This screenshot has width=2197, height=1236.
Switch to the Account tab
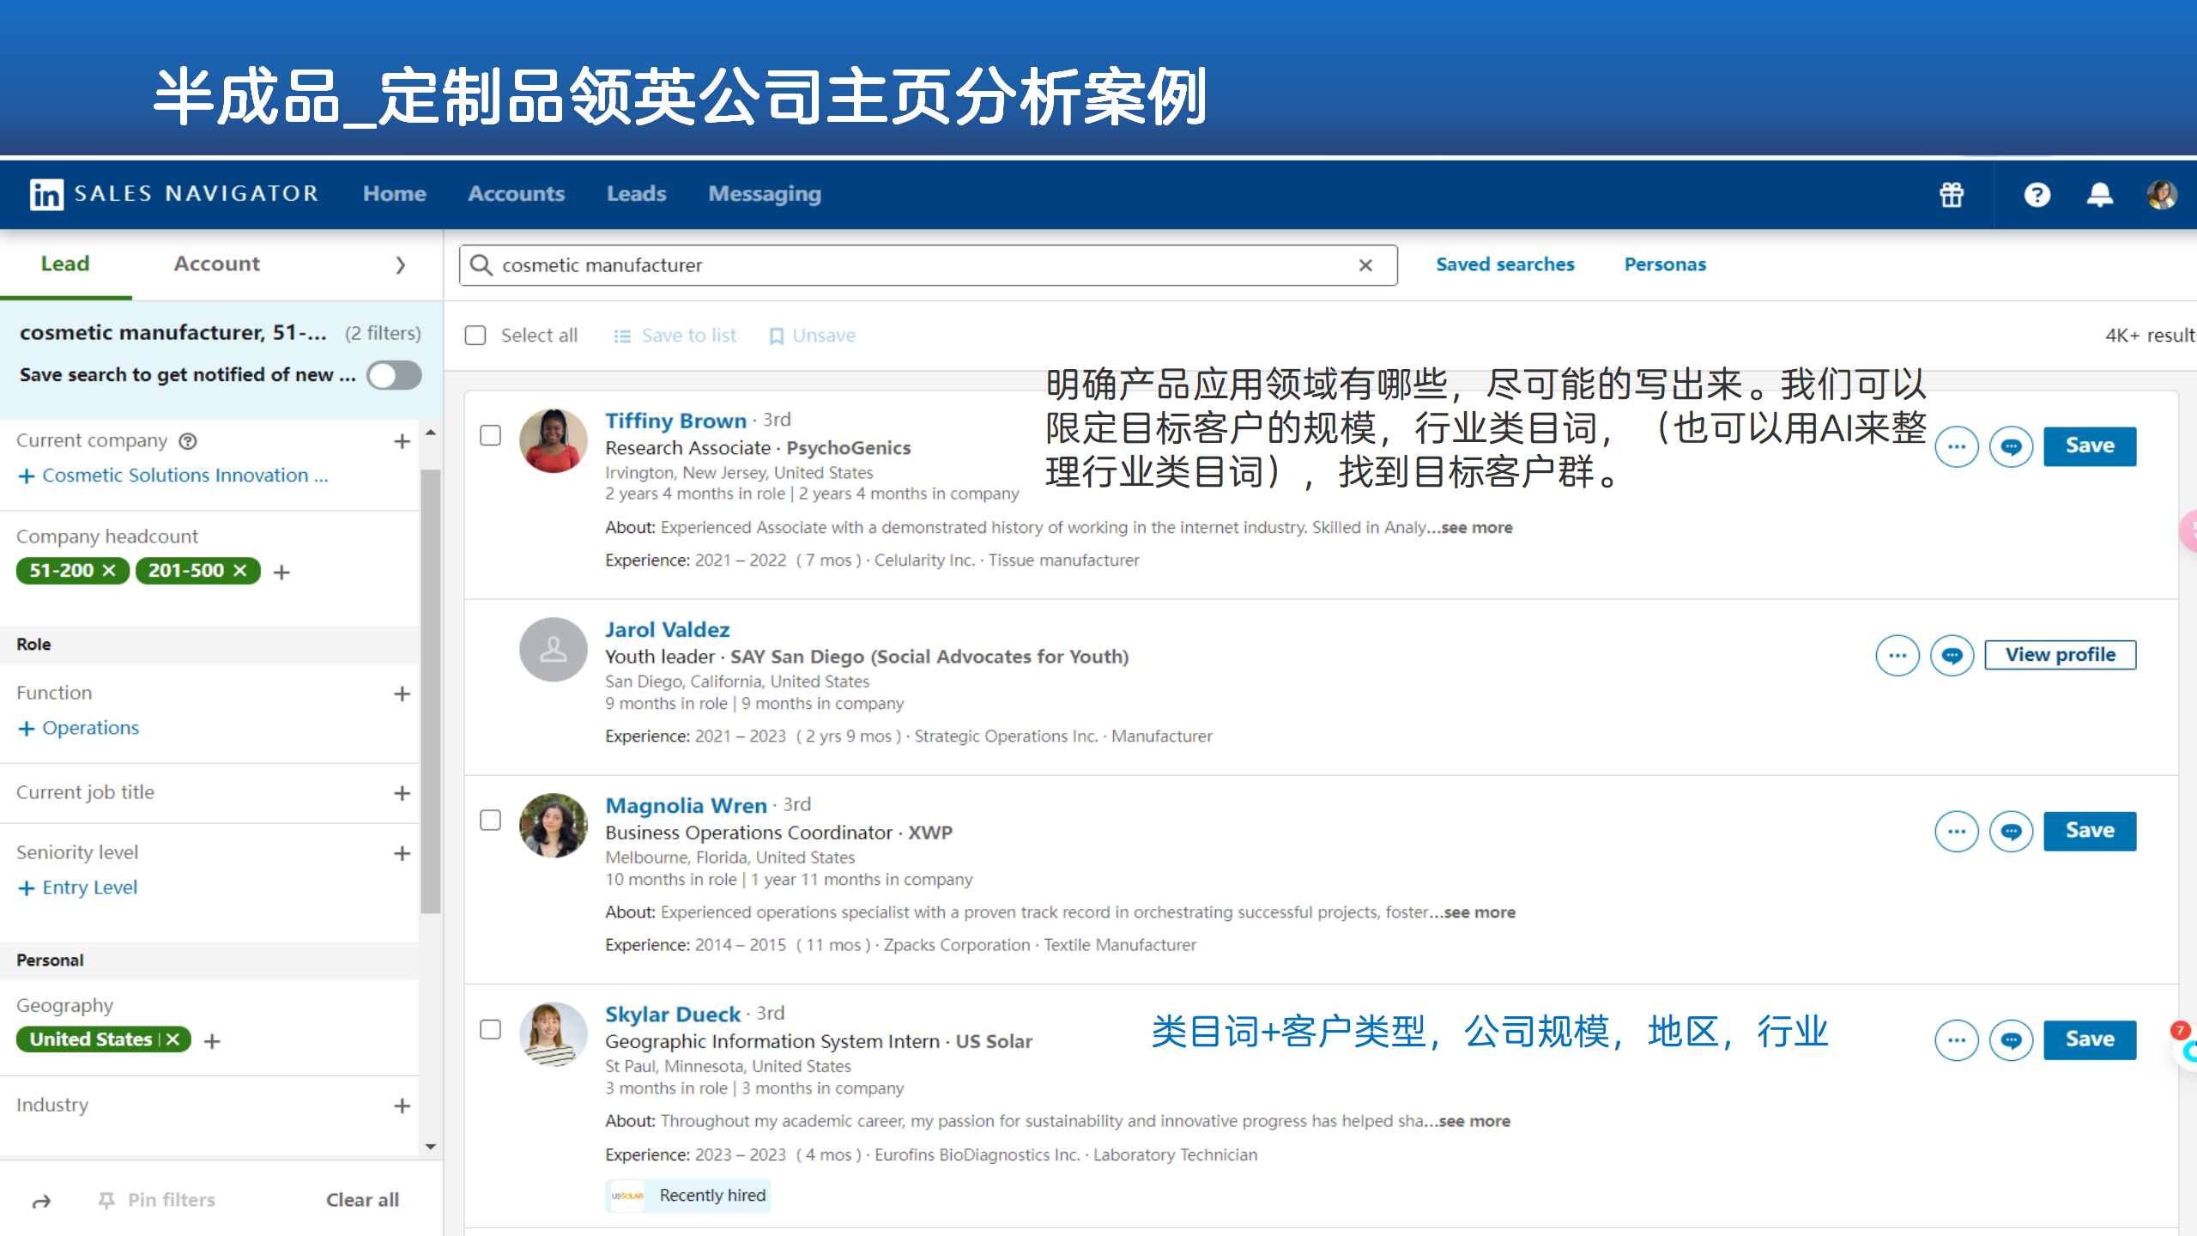tap(216, 264)
